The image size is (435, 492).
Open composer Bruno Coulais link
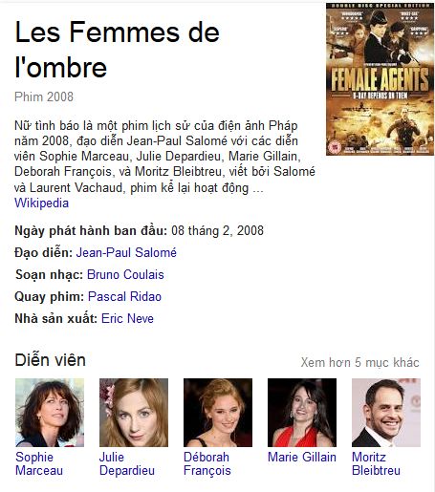125,274
